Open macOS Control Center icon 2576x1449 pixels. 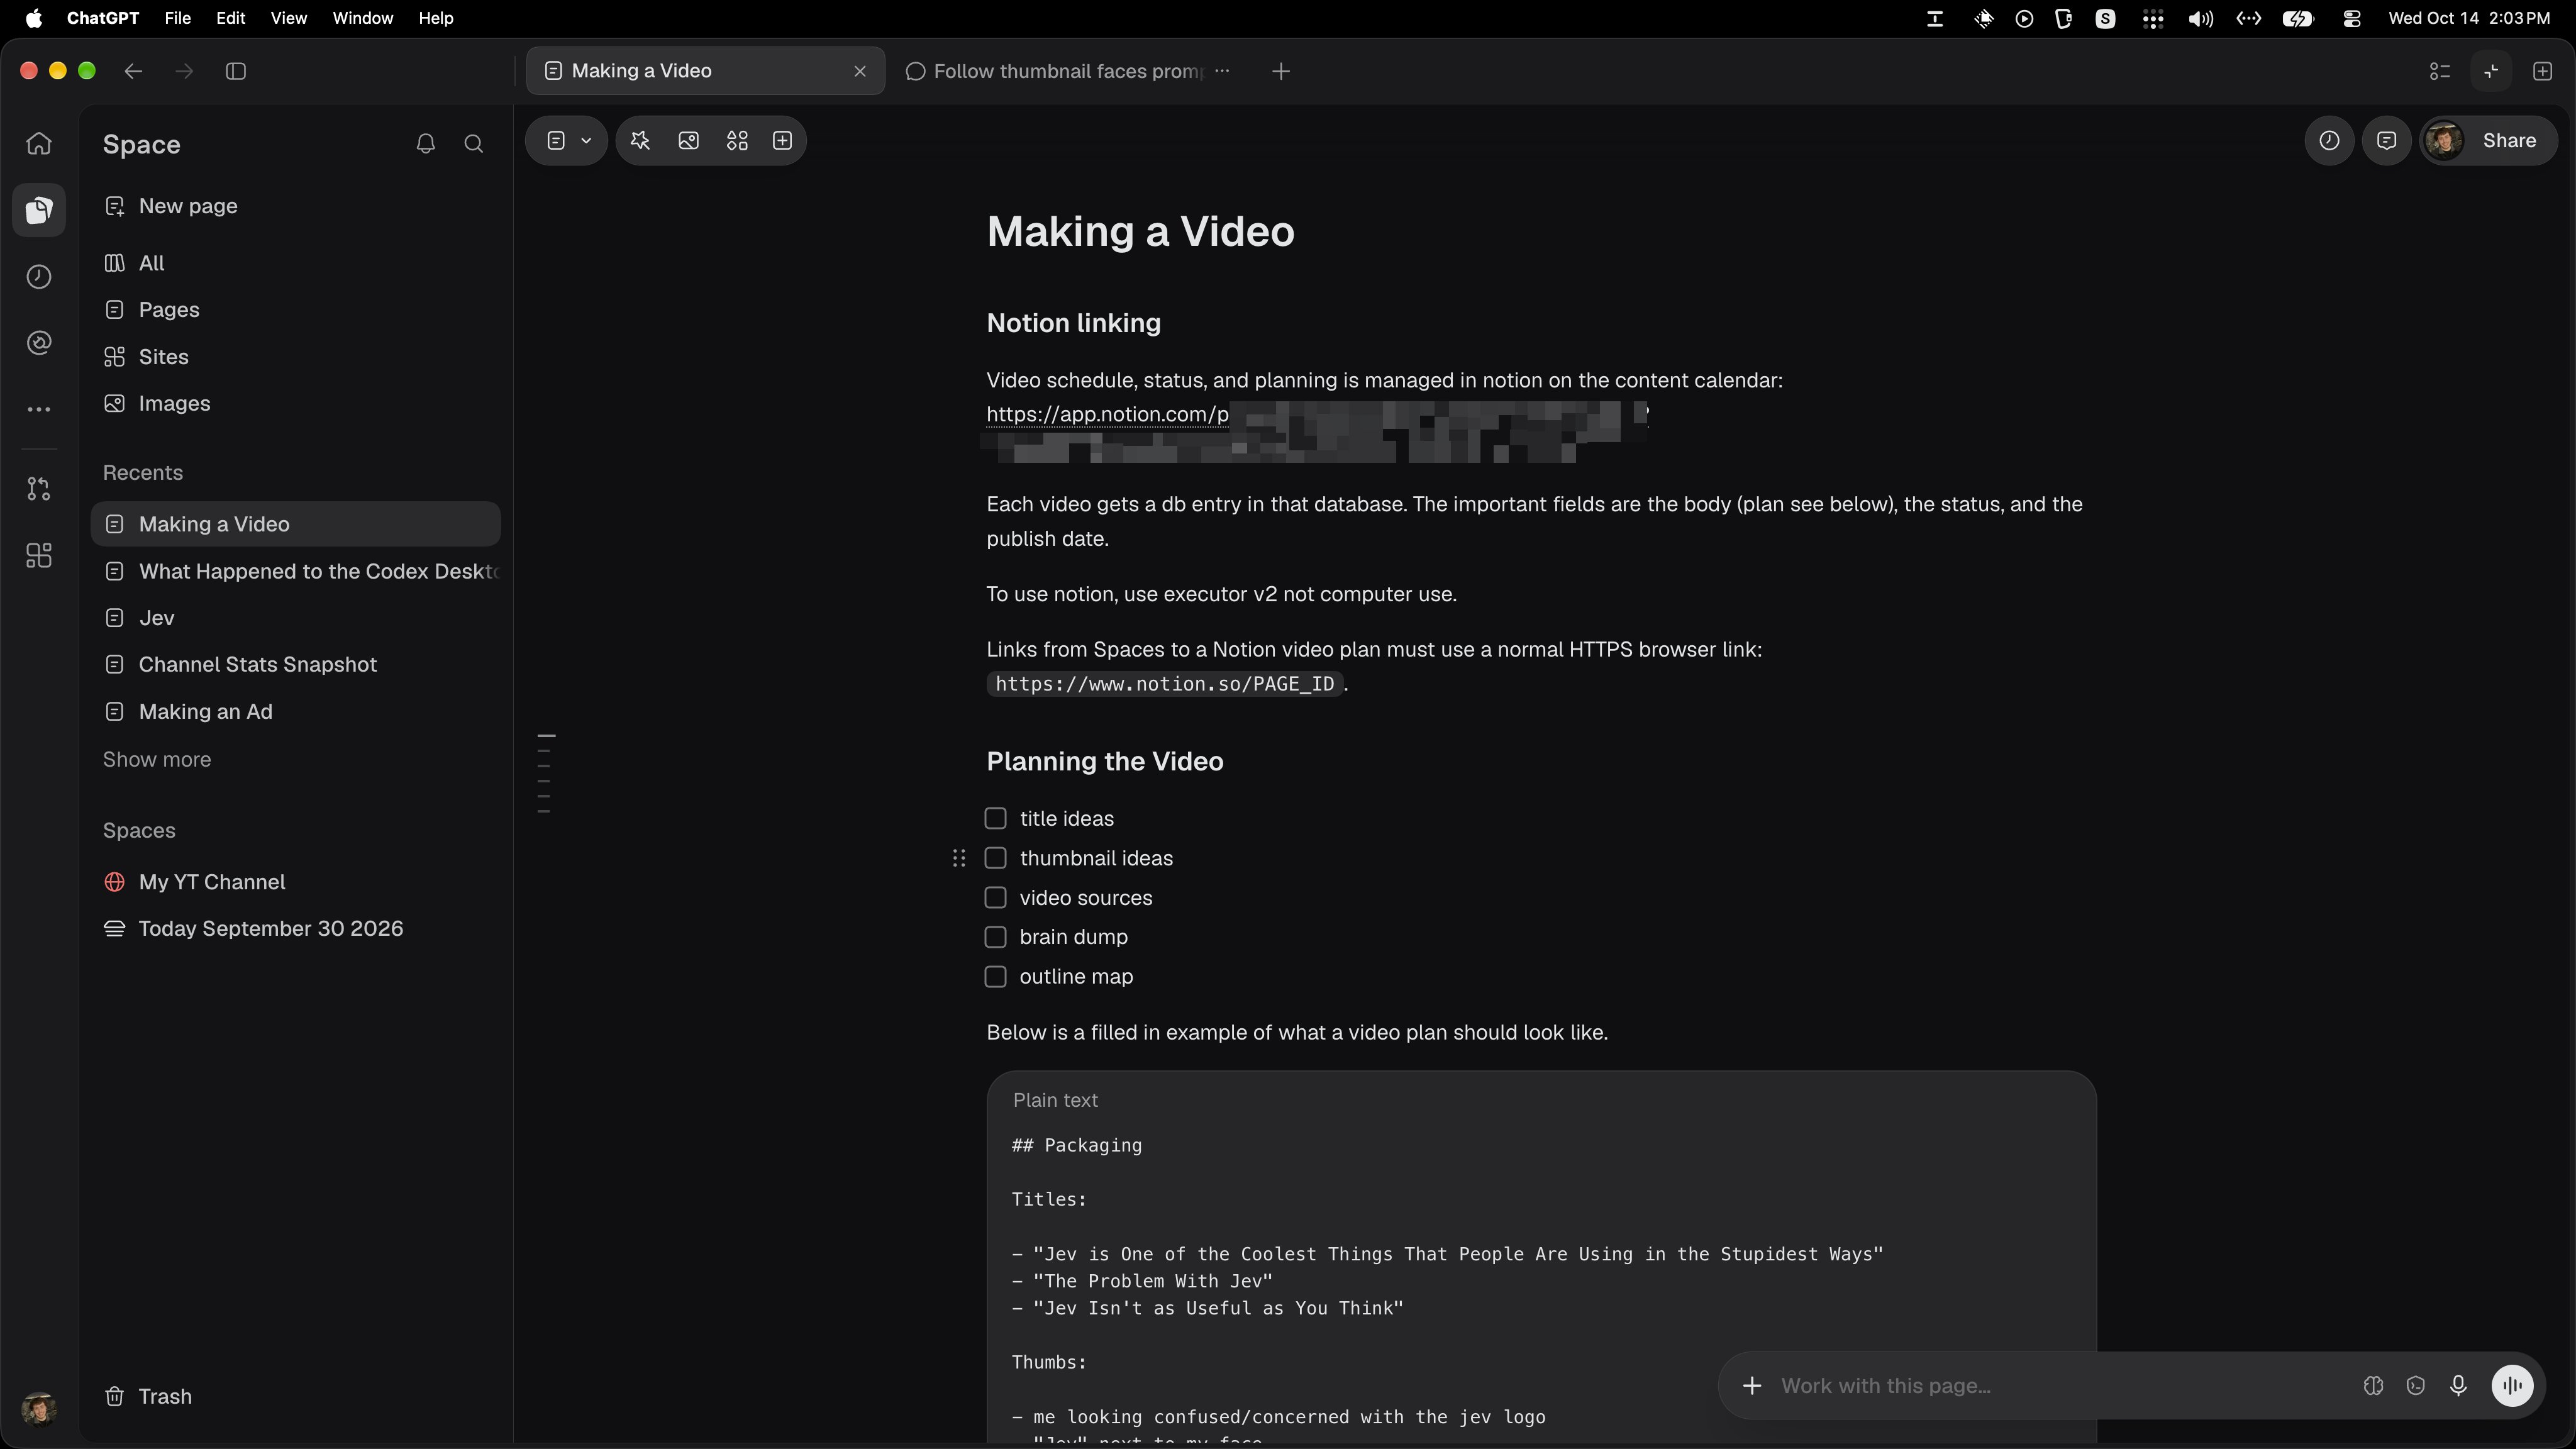(x=2352, y=18)
